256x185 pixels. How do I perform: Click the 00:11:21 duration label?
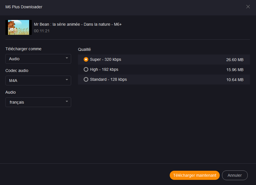click(42, 31)
